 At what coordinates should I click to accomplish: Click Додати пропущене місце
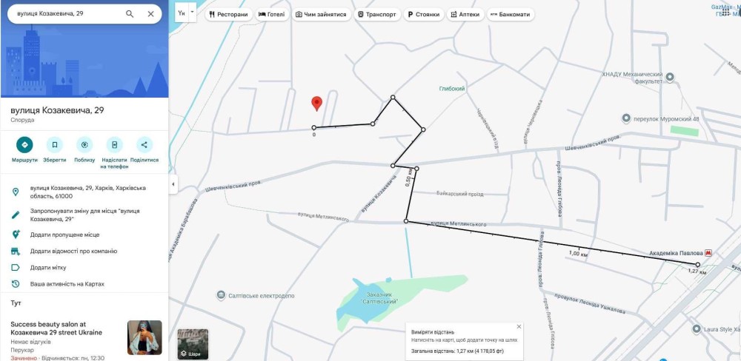click(64, 235)
